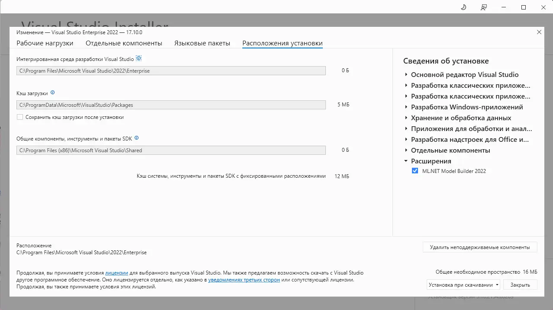Open the Установка при скачивании dropdown
The image size is (553, 310).
coord(463,285)
